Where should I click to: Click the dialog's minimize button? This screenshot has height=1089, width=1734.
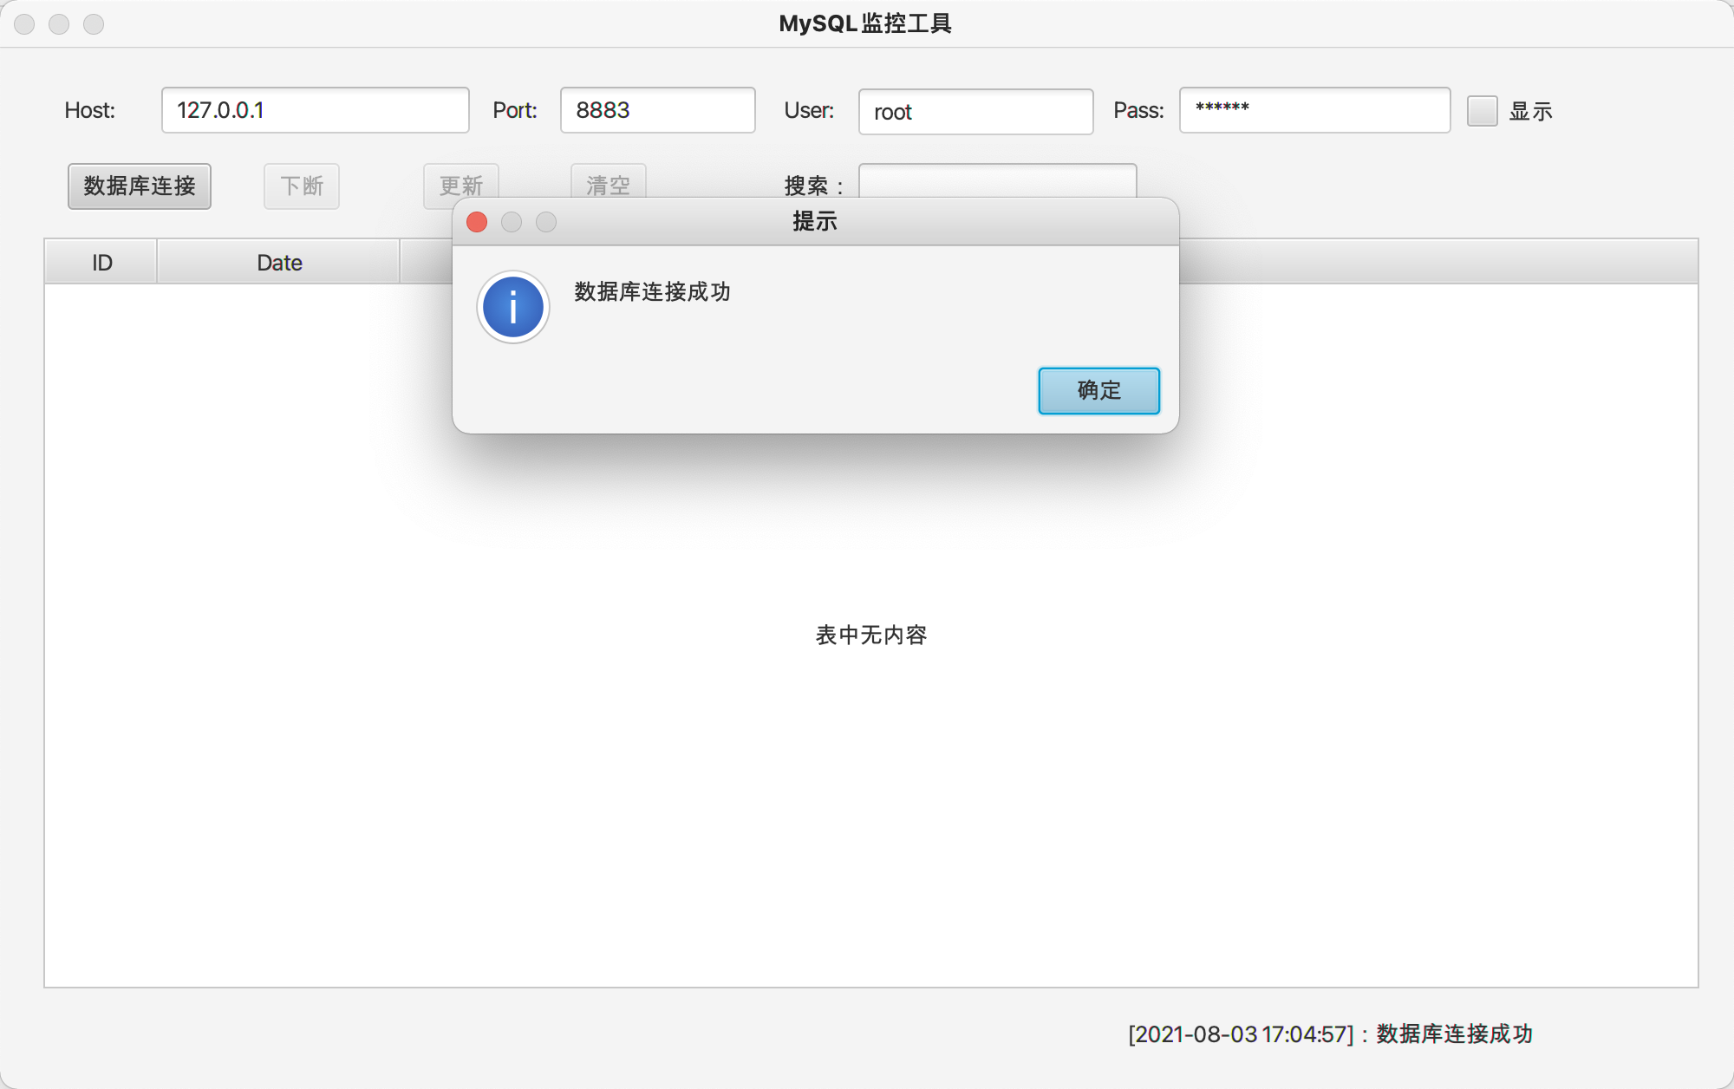pyautogui.click(x=512, y=222)
